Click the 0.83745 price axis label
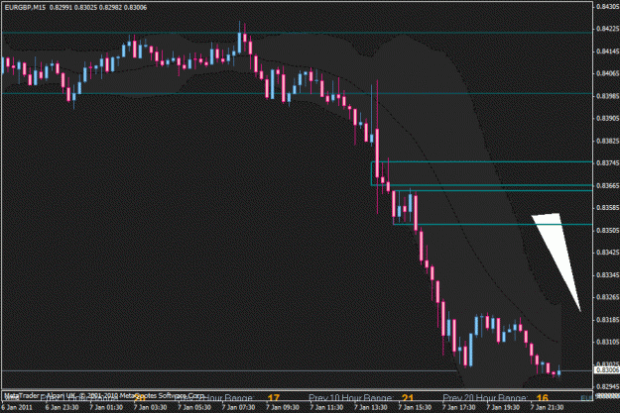 click(608, 162)
